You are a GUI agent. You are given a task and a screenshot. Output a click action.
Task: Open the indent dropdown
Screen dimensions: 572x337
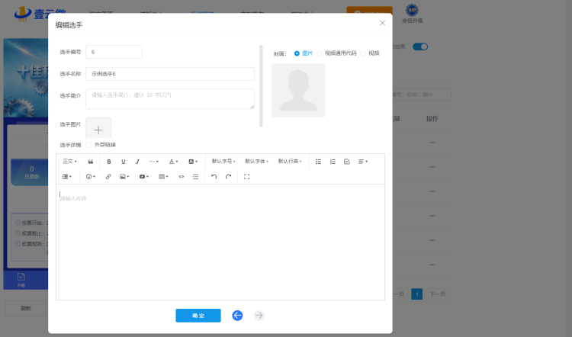pos(67,177)
